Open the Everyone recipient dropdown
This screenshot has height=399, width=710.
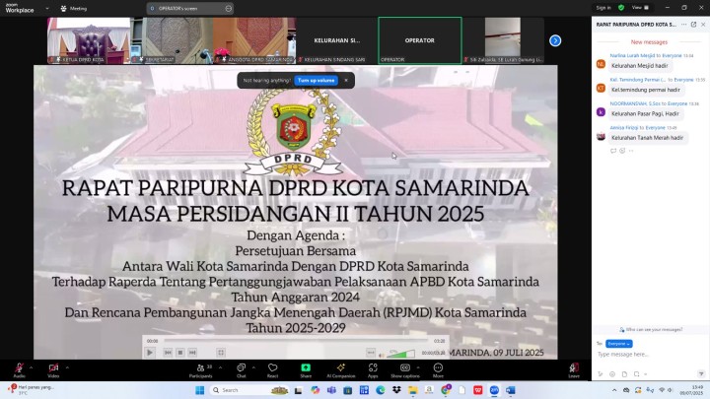pos(618,344)
